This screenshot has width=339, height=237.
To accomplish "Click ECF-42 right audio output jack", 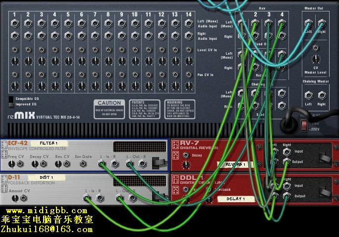I will coord(142,163).
